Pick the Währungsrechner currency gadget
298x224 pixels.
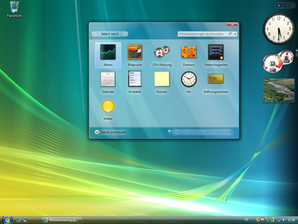[x=216, y=82]
